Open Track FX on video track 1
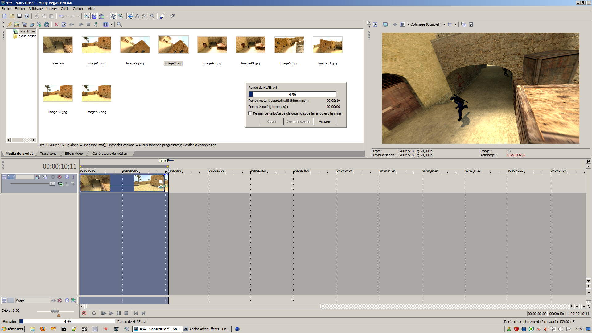This screenshot has height=333, width=592. (53, 177)
